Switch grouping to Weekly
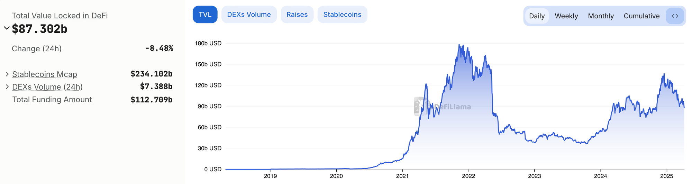The height and width of the screenshot is (184, 692). 566,16
